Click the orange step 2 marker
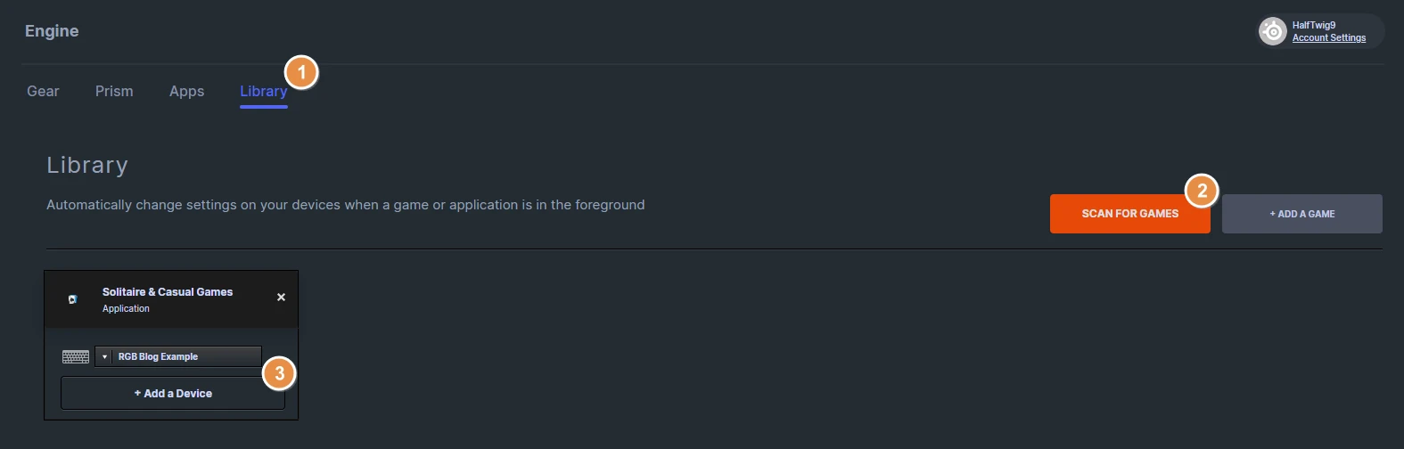 point(1202,190)
